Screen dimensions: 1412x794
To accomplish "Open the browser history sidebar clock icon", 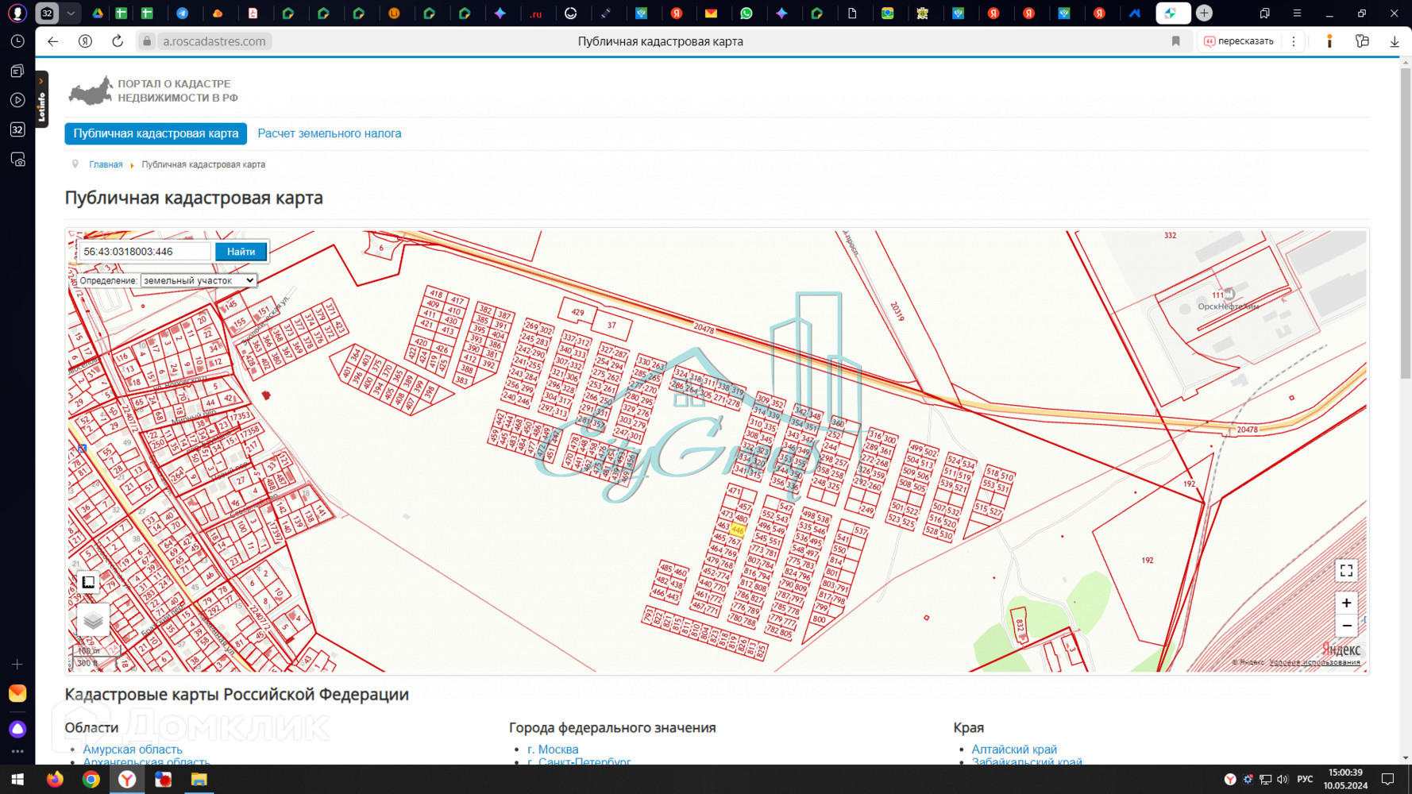I will point(17,41).
